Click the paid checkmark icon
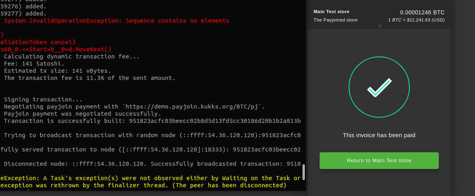The width and height of the screenshot is (475, 196). 379,87
